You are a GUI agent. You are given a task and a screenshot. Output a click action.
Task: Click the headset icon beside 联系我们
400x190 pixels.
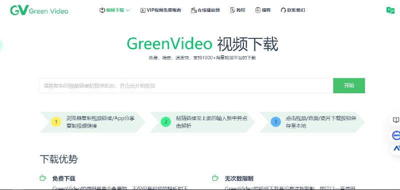283,10
